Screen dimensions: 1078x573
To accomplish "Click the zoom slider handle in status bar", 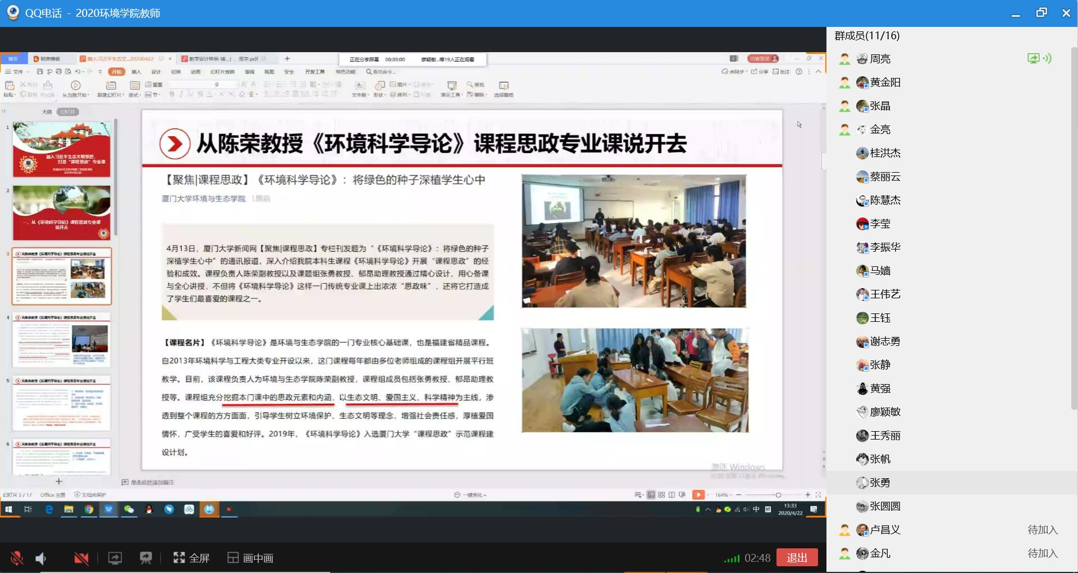I will [x=778, y=495].
